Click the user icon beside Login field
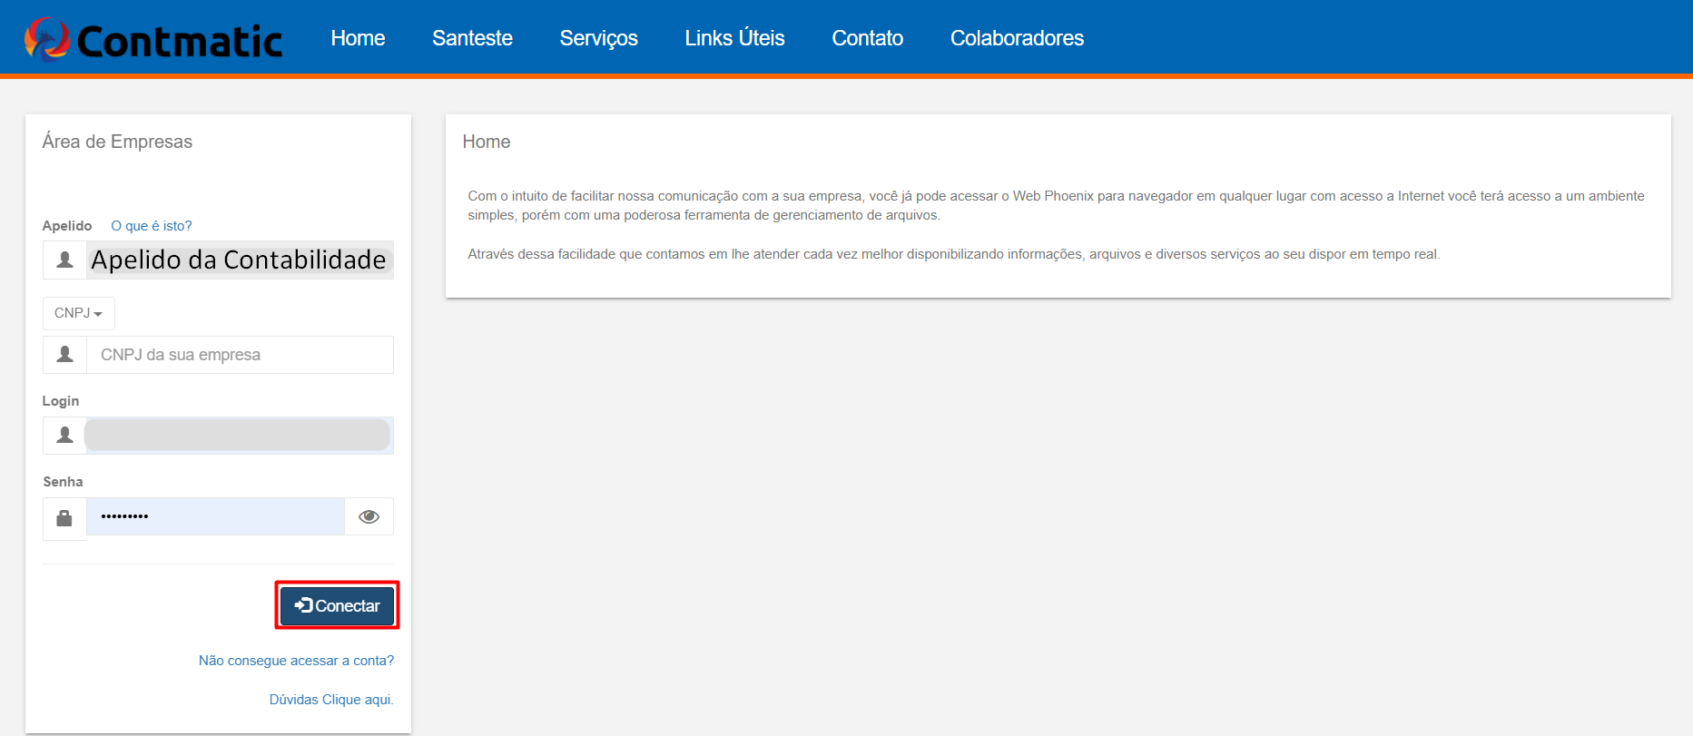The width and height of the screenshot is (1693, 736). coord(64,435)
